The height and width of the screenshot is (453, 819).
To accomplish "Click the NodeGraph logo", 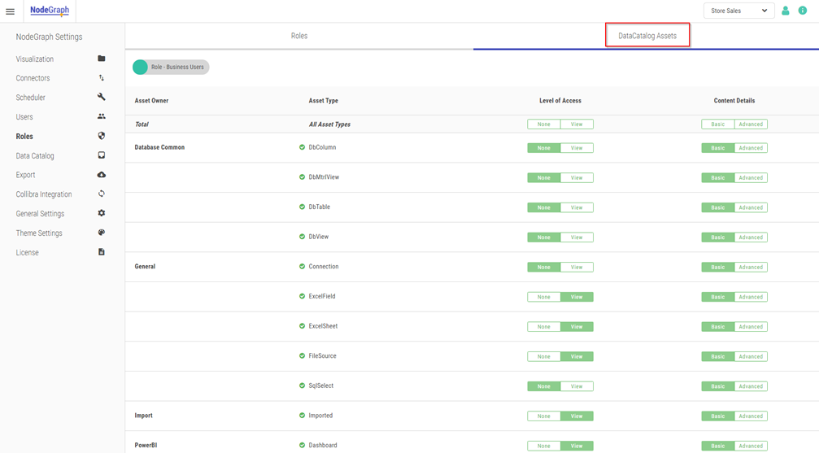I will (x=50, y=11).
